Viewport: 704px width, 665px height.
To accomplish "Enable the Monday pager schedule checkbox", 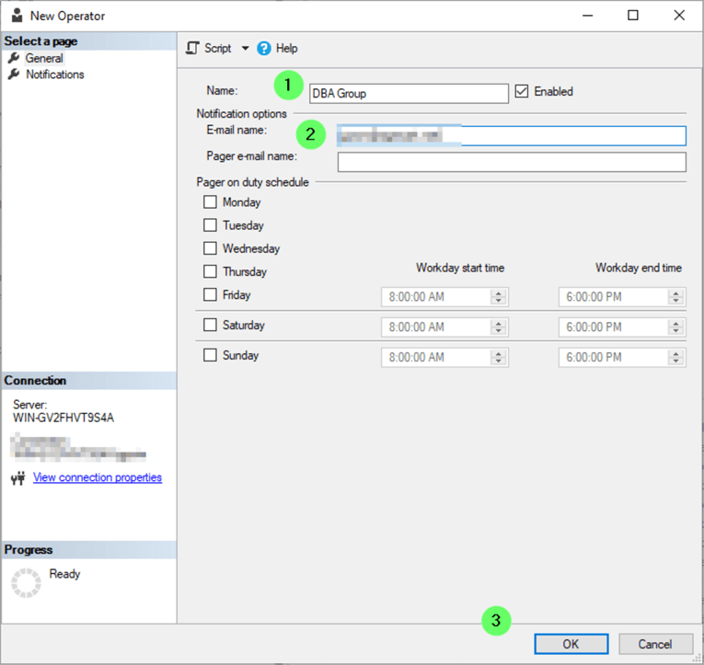I will (x=211, y=202).
